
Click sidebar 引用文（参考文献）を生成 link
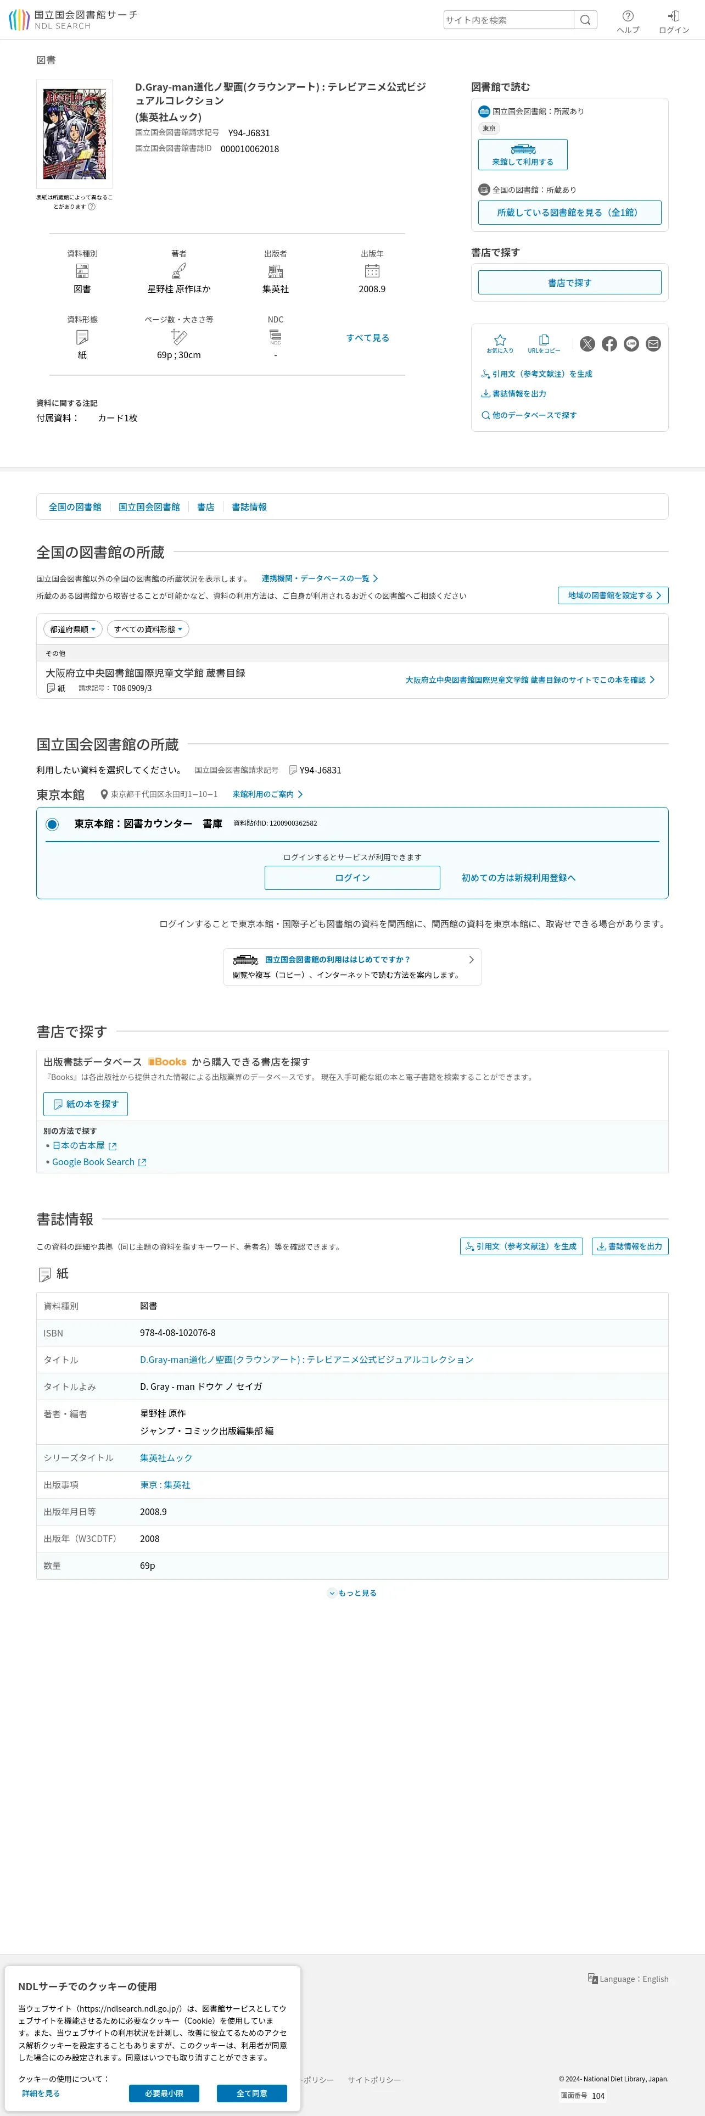[537, 374]
